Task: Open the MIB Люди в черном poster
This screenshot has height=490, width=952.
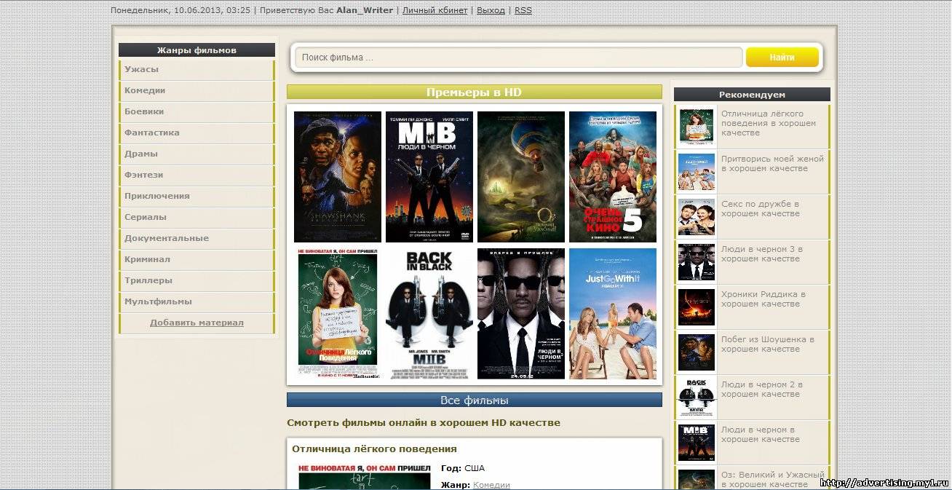Action: pyautogui.click(x=429, y=177)
